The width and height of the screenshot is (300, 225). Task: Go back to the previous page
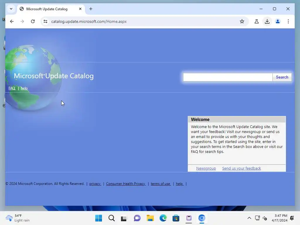click(x=12, y=21)
